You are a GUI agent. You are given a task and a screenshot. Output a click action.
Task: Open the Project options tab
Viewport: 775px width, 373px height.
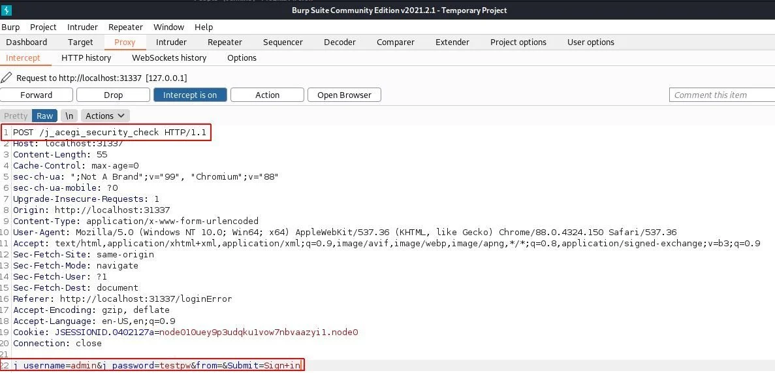click(x=518, y=42)
